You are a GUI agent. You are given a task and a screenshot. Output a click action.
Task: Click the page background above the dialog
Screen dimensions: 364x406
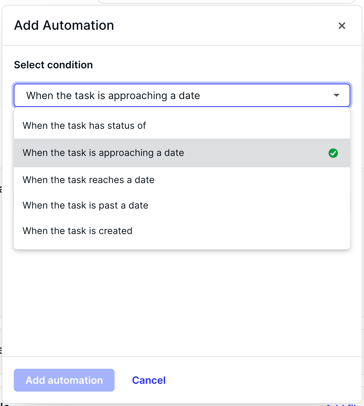(x=49, y=2)
